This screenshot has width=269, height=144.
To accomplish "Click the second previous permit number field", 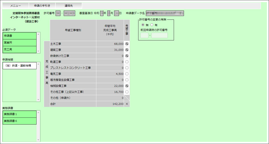I will coord(159,35).
